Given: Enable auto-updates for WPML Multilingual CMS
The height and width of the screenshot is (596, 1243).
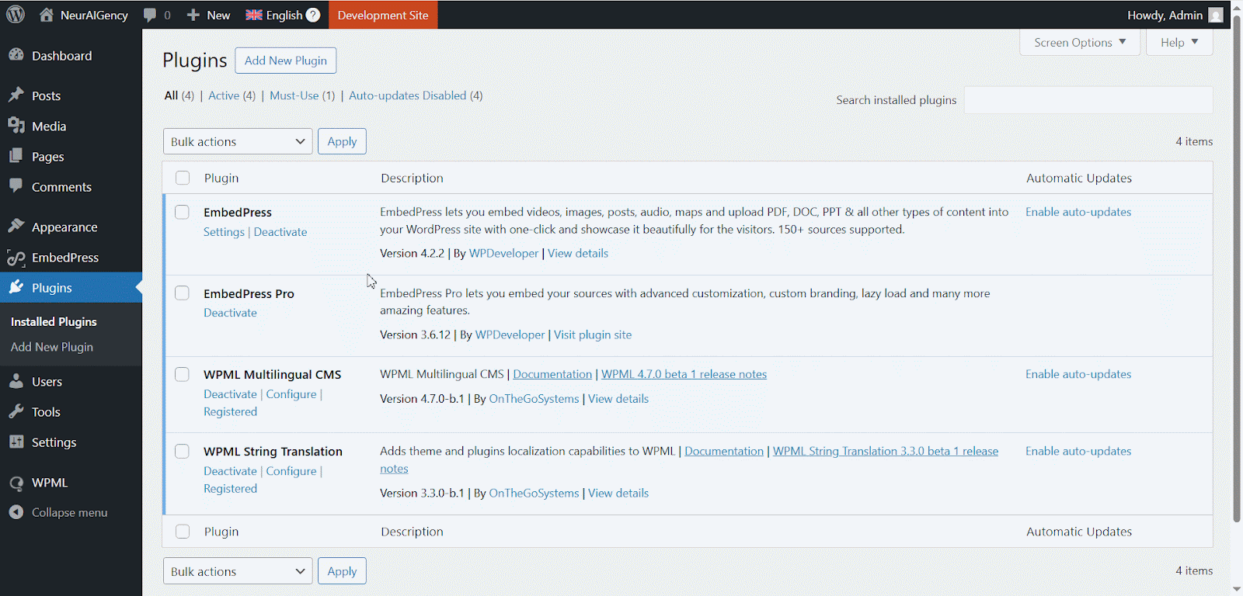Looking at the screenshot, I should [x=1078, y=374].
